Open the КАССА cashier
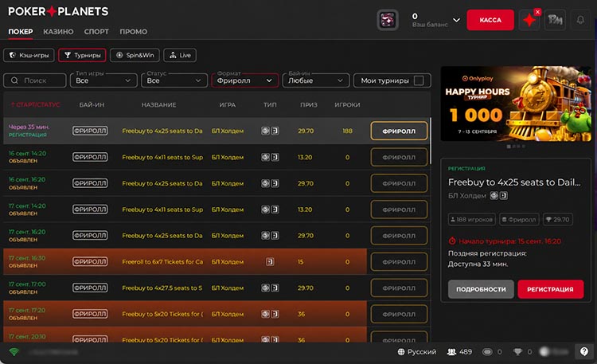 click(x=490, y=20)
